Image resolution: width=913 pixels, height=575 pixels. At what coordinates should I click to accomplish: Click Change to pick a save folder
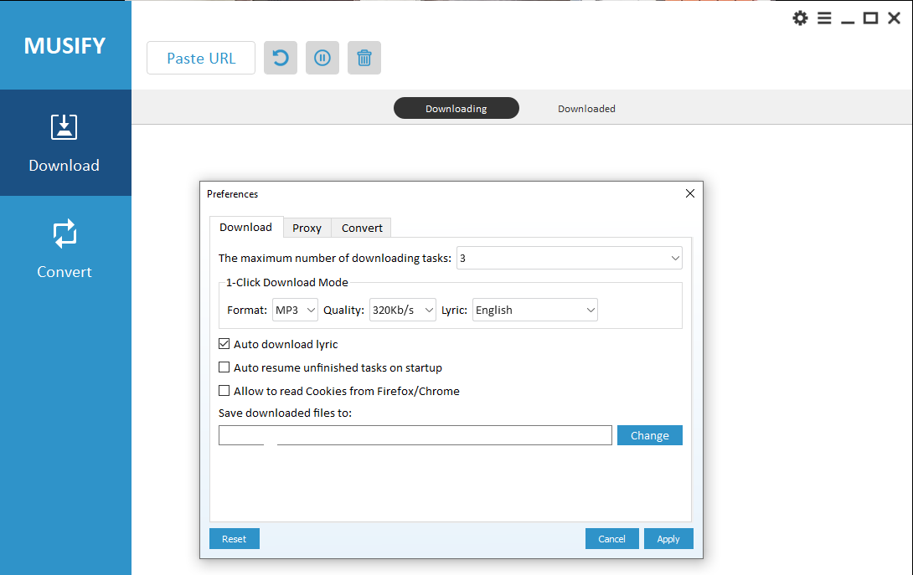click(649, 435)
